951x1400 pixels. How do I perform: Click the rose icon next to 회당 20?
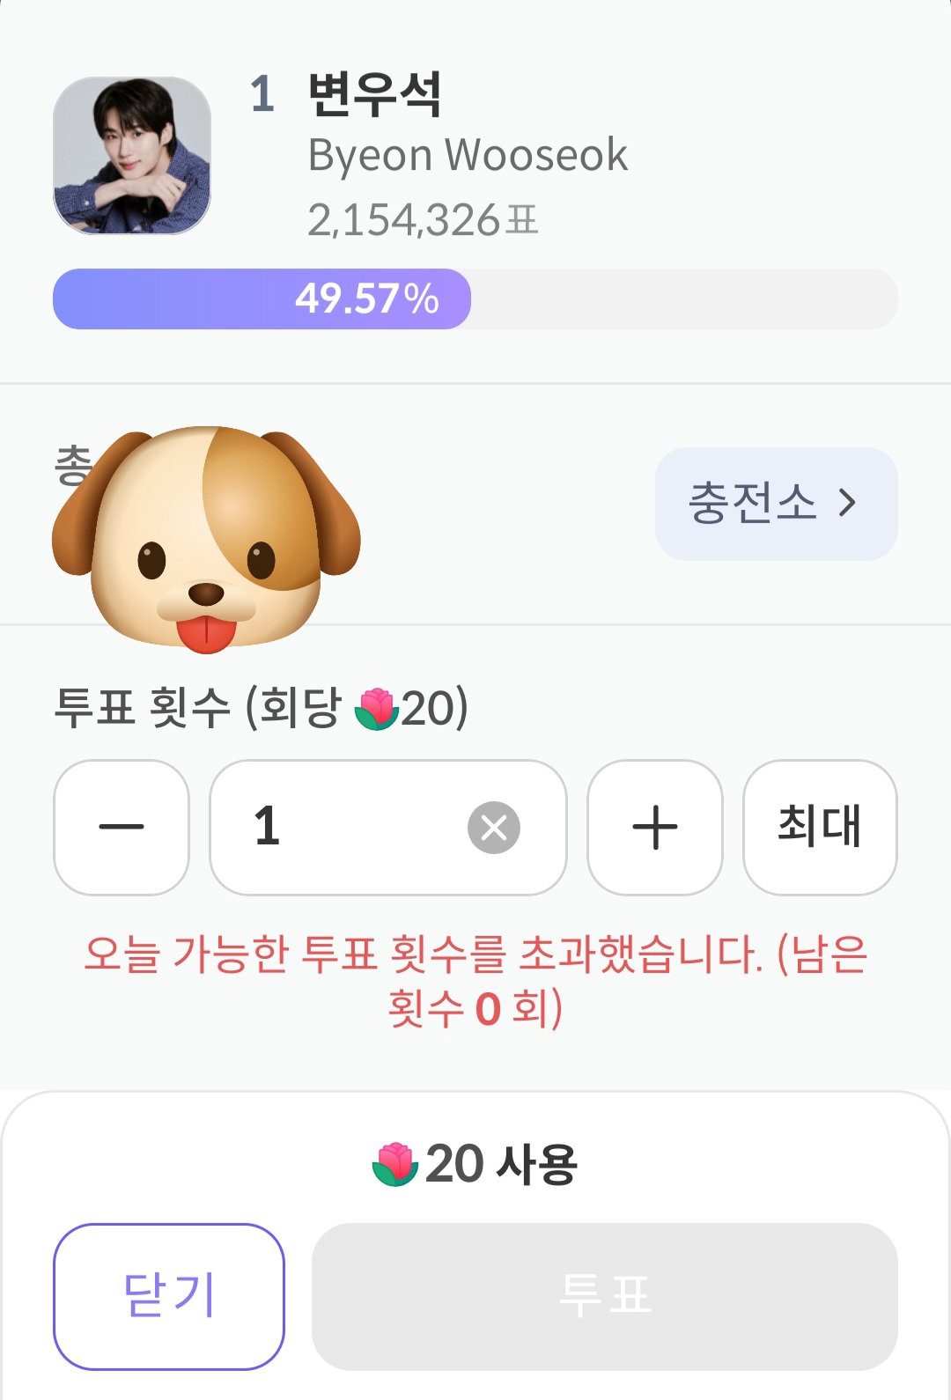376,709
